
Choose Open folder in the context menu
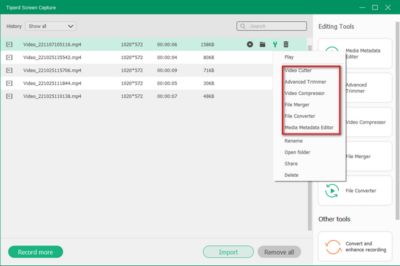pos(297,152)
